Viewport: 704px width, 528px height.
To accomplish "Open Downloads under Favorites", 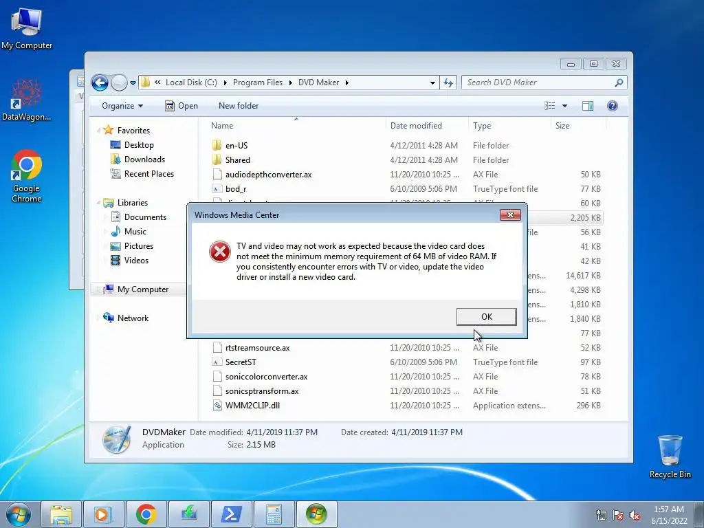I will [x=144, y=159].
